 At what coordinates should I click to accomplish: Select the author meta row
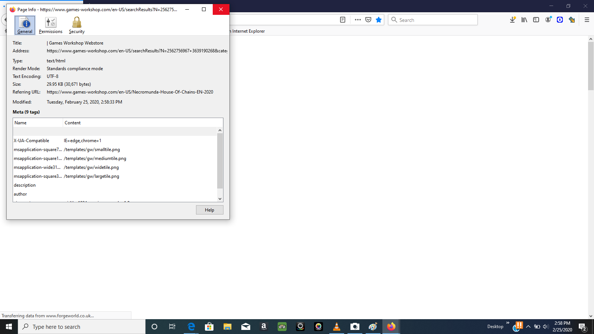(115, 194)
